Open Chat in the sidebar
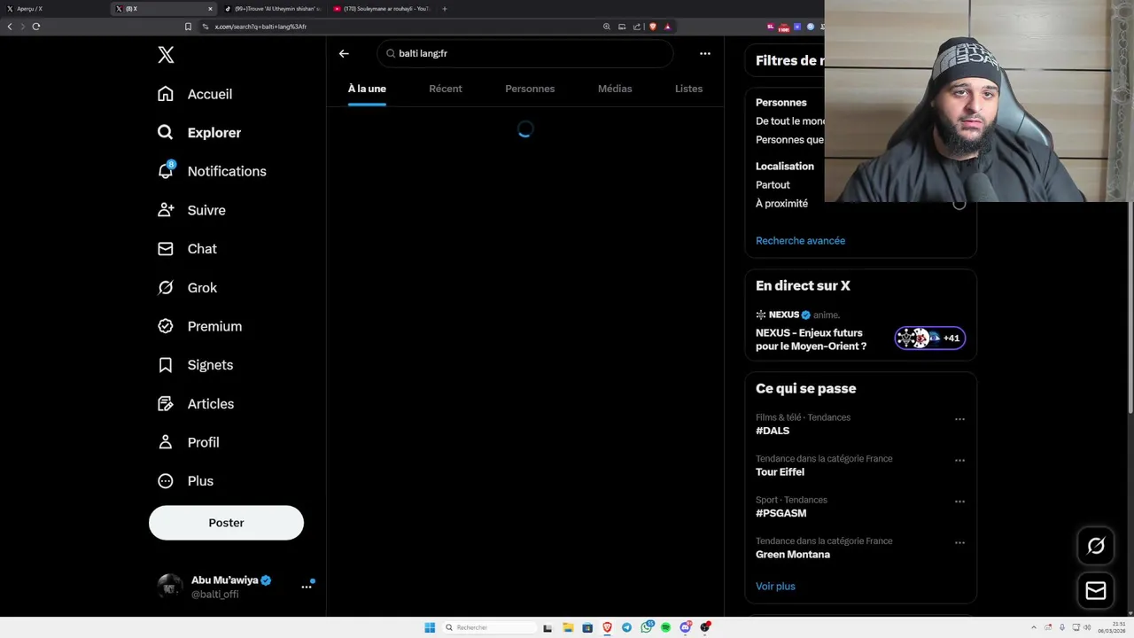This screenshot has height=638, width=1134. (x=187, y=249)
